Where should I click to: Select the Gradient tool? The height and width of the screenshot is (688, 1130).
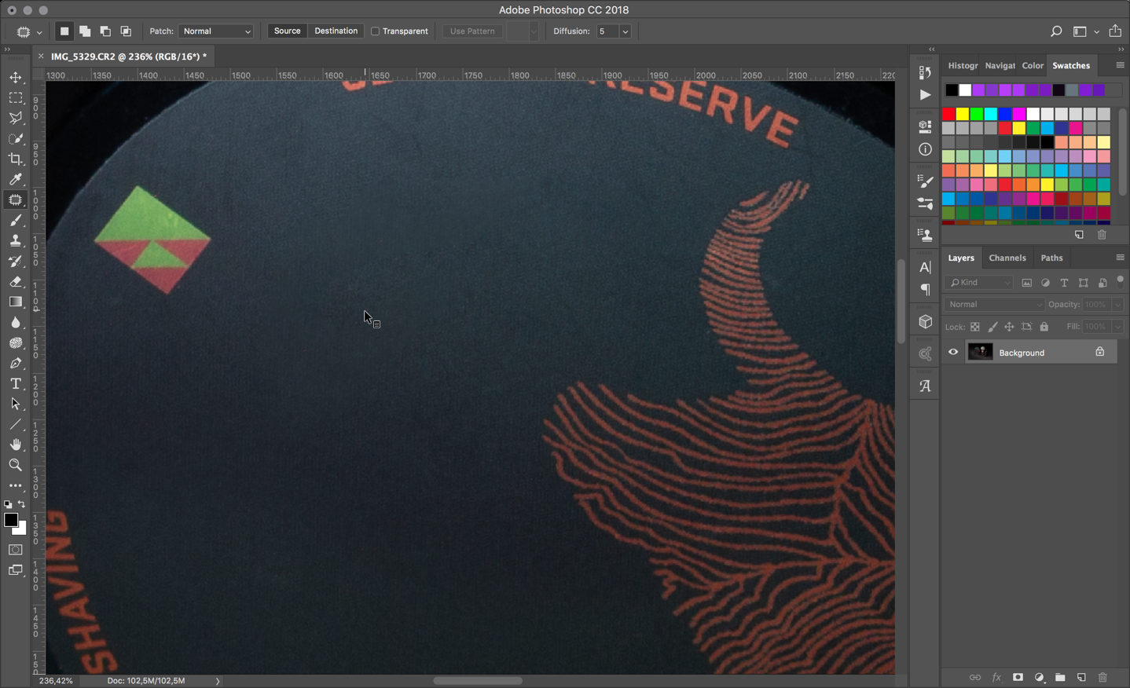pyautogui.click(x=16, y=302)
